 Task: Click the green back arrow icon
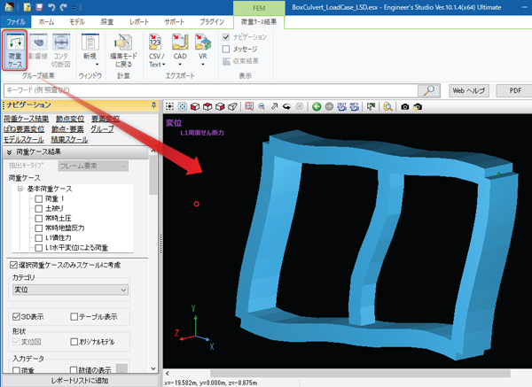click(317, 107)
